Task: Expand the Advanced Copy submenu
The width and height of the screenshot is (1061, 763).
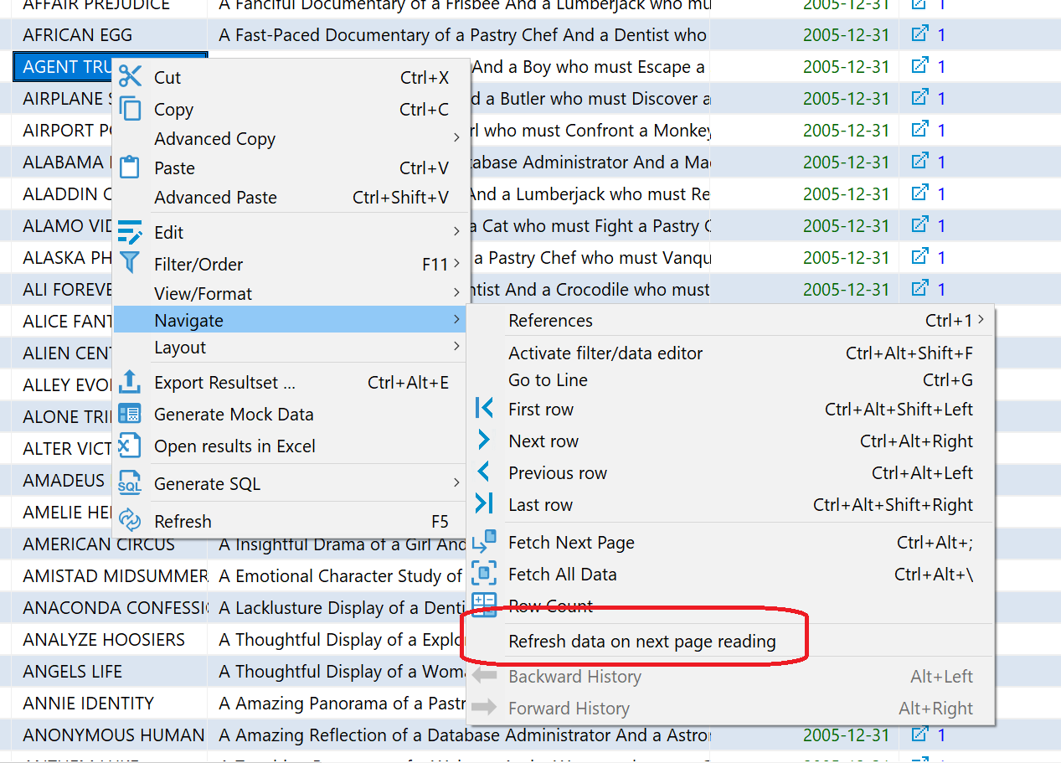Action: tap(214, 139)
